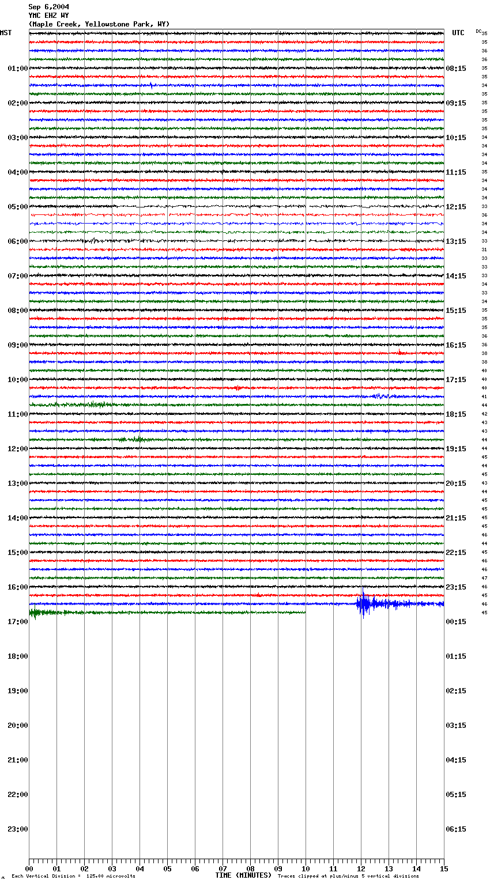This screenshot has width=490, height=884.
Task: Select the 10:00 MST time label
Action: pyautogui.click(x=18, y=380)
